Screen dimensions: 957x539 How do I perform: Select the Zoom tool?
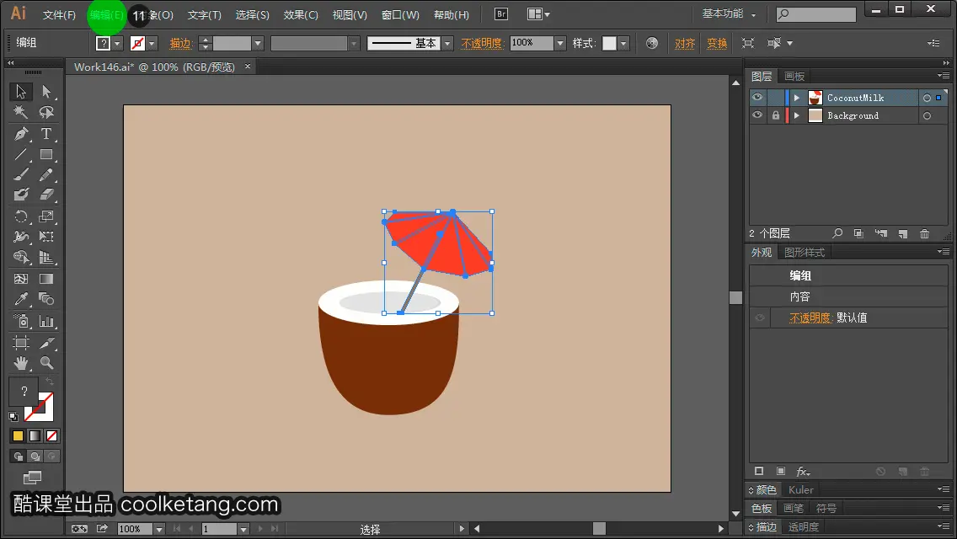[x=46, y=363]
